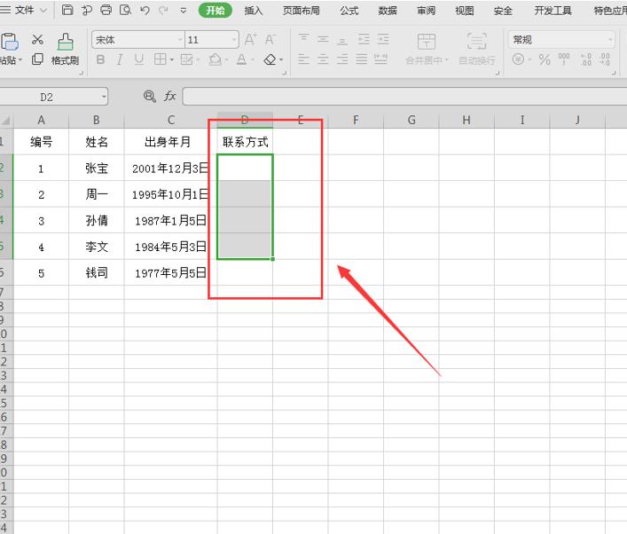Align text to vertical middle
This screenshot has height=534, width=627.
323,39
